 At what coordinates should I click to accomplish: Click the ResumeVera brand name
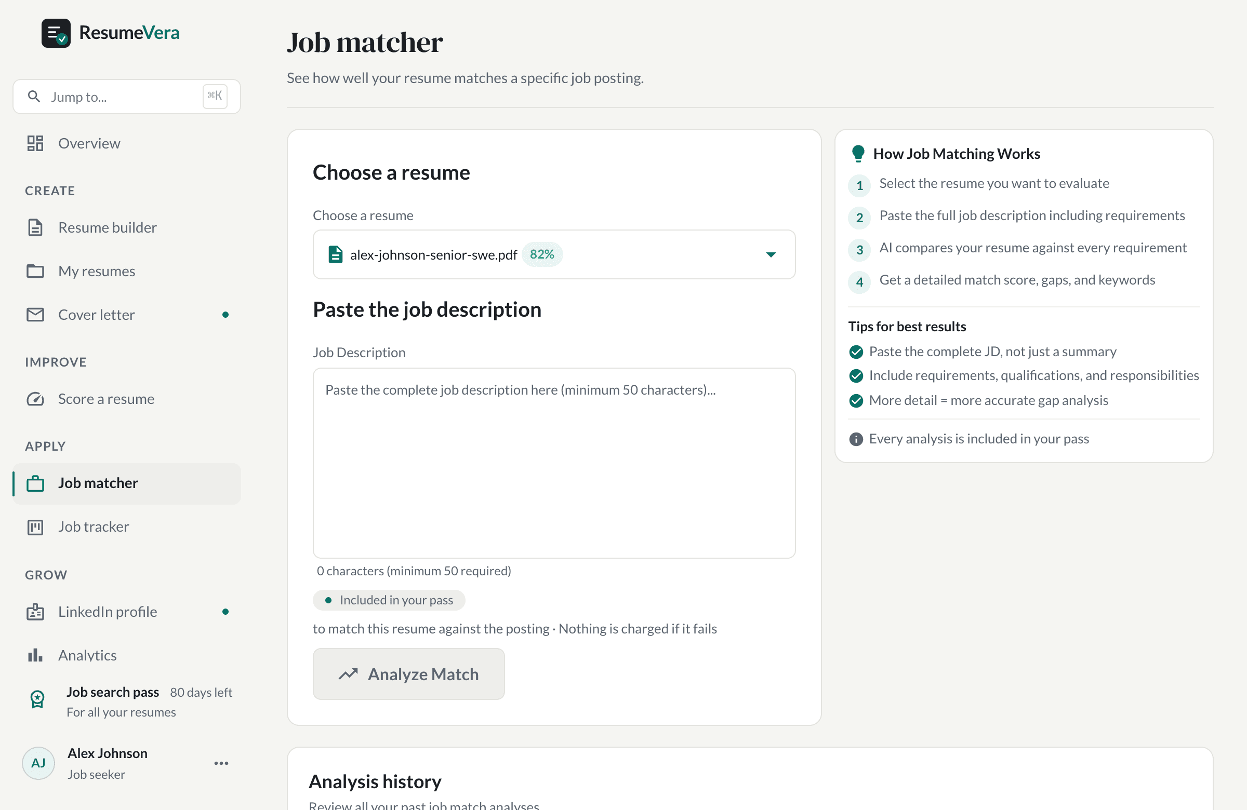[129, 33]
